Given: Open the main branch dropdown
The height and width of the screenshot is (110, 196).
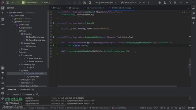Looking at the screenshot, I should pos(46,2).
